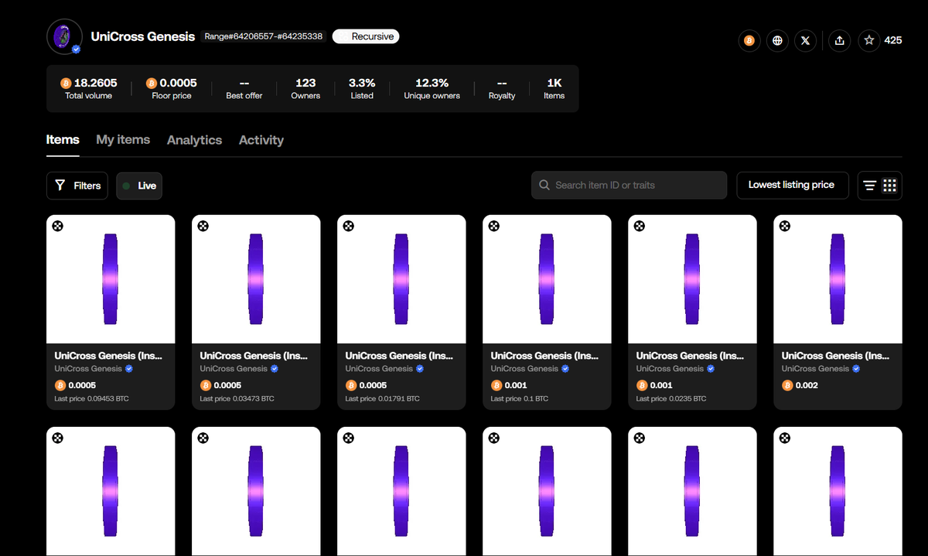Viewport: 928px width, 556px height.
Task: Switch to the Analytics tab
Action: 194,140
